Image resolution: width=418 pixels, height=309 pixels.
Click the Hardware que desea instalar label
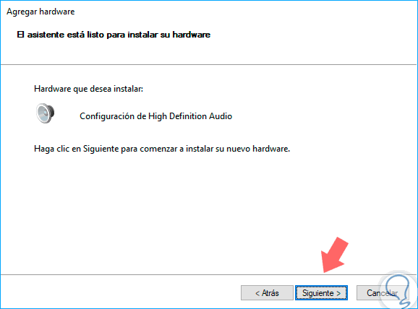[88, 89]
